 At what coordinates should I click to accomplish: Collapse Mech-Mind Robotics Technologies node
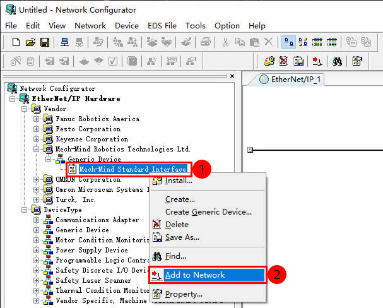[36, 149]
